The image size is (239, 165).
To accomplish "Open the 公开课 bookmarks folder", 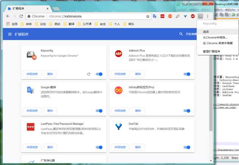I will coord(85,24).
